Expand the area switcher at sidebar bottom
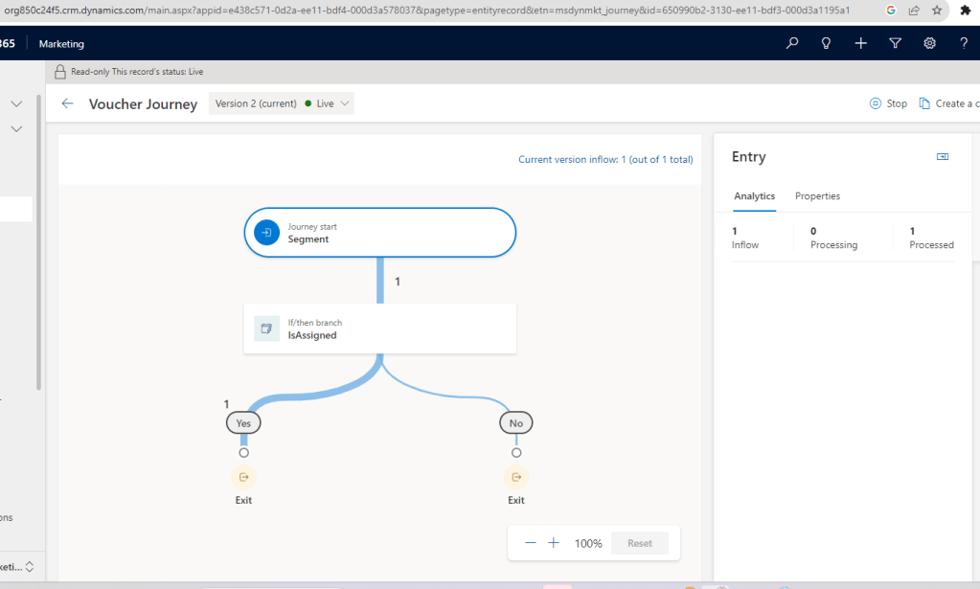This screenshot has height=589, width=980. click(30, 567)
